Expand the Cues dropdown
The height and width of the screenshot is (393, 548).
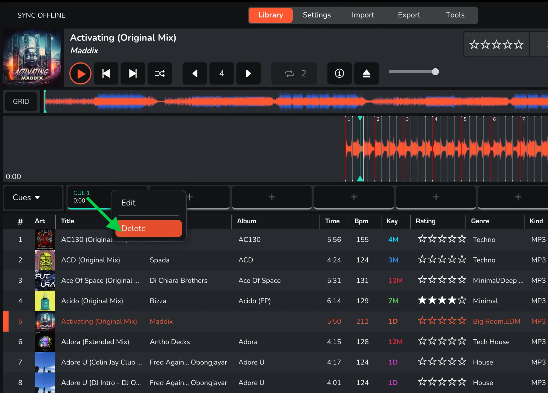pos(27,197)
